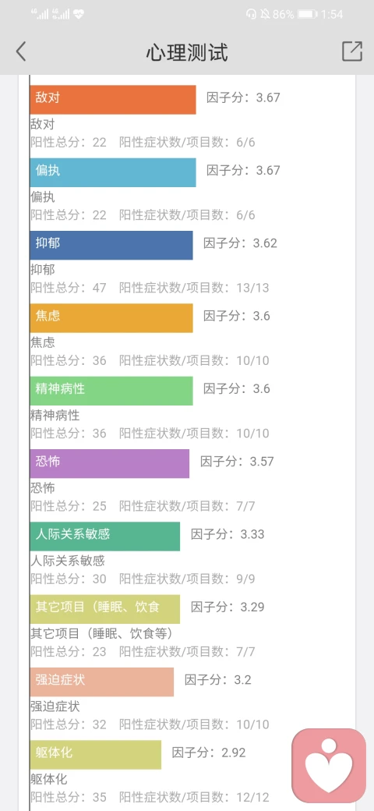Tap the headset icon in the status bar
374x811 pixels.
252,15
